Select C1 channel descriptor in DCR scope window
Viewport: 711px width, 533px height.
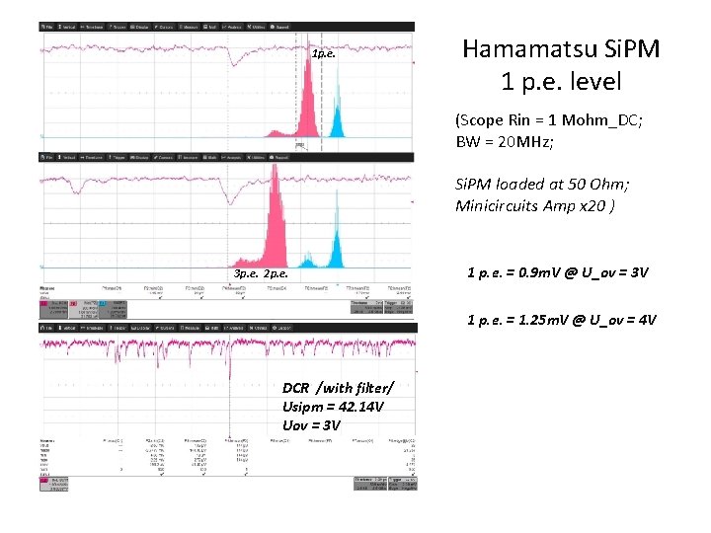point(54,484)
